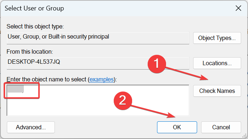
Task: Open the examples hyperlink
Action: [x=101, y=79]
